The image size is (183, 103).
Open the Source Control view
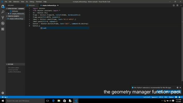(x=3, y=18)
